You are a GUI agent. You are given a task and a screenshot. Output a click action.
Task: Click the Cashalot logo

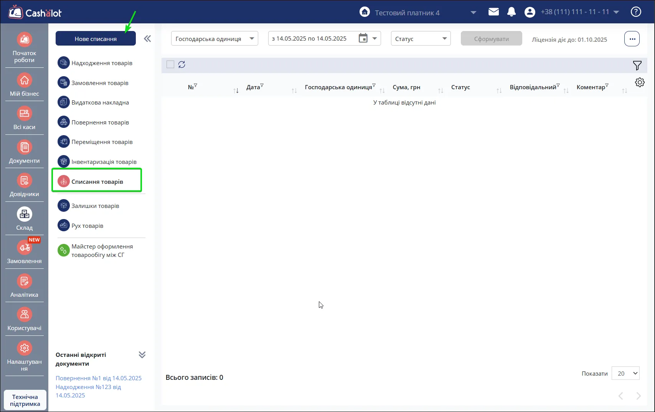point(35,12)
